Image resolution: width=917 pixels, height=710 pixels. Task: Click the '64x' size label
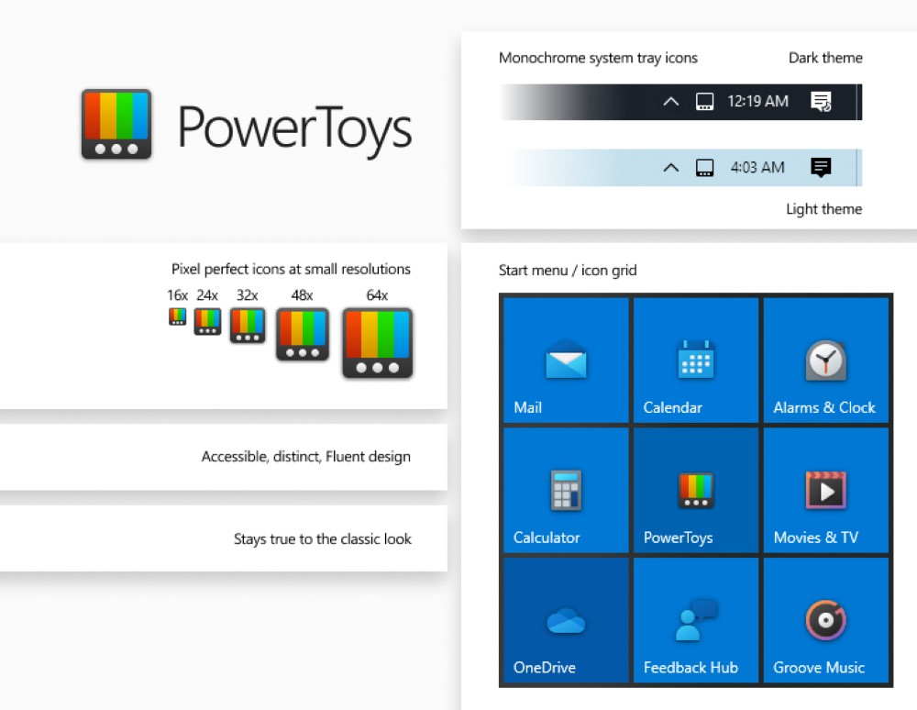(377, 294)
